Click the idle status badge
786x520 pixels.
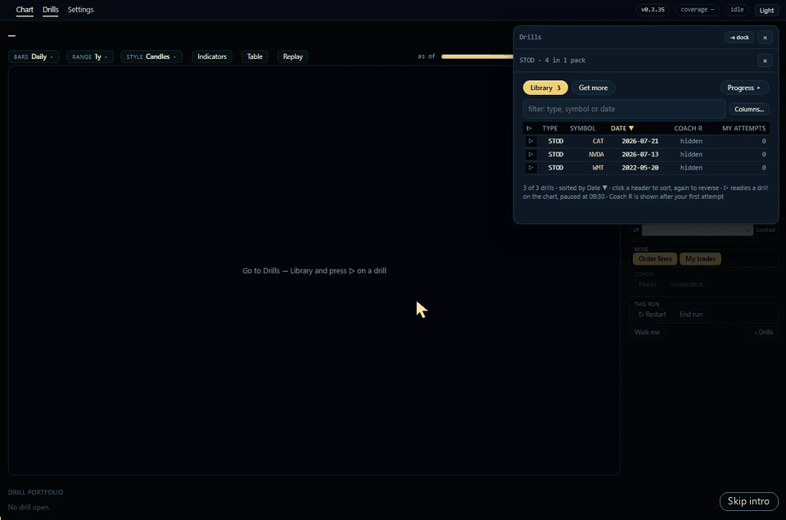pos(737,10)
